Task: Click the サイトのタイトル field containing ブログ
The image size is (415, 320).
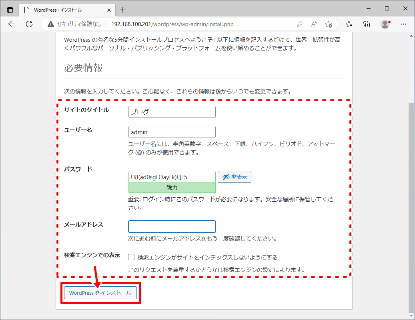Action: point(172,112)
